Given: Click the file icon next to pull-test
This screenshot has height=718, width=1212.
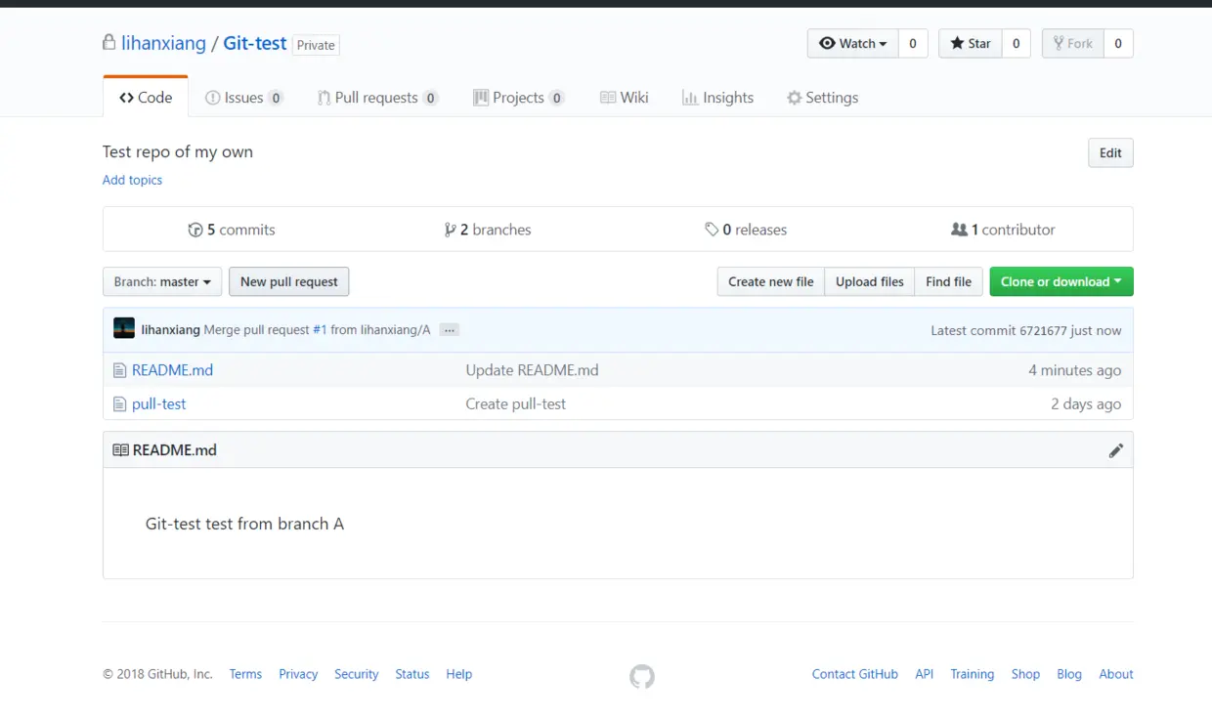Looking at the screenshot, I should click(x=120, y=403).
